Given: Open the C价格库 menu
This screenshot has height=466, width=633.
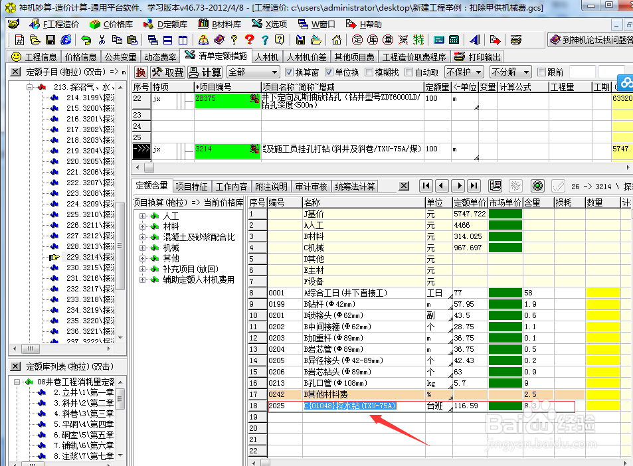Looking at the screenshot, I should tap(112, 24).
